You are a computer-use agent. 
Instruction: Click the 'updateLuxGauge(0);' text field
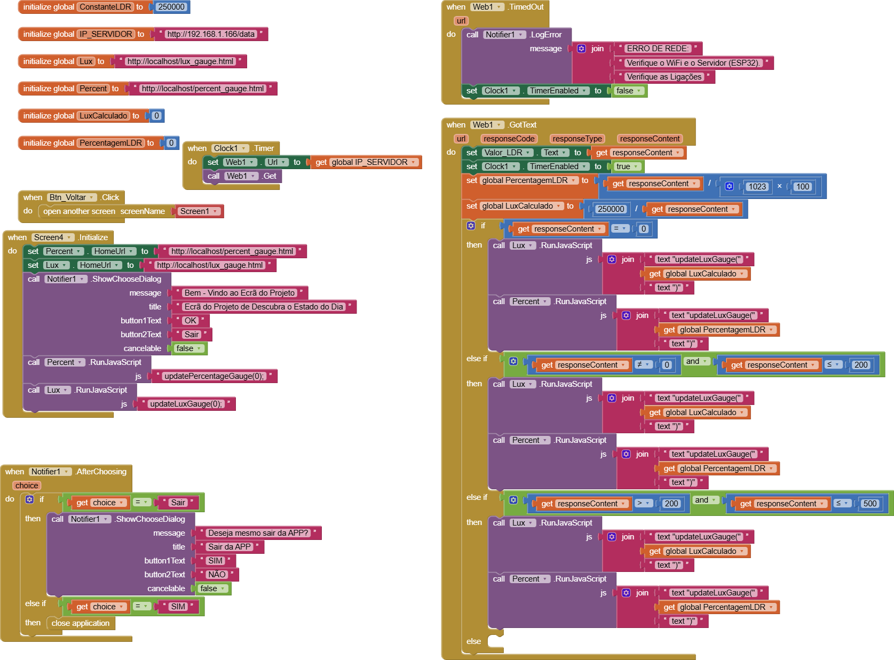coord(186,404)
